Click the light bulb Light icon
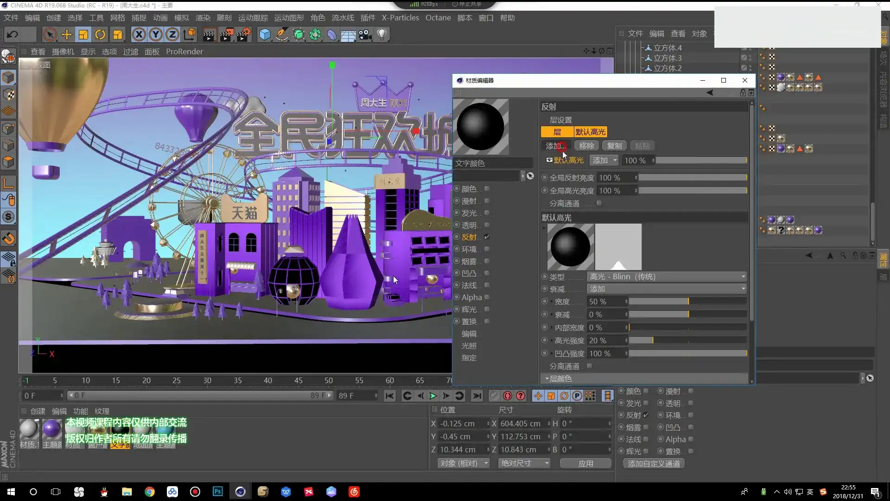Image resolution: width=890 pixels, height=501 pixels. tap(381, 35)
